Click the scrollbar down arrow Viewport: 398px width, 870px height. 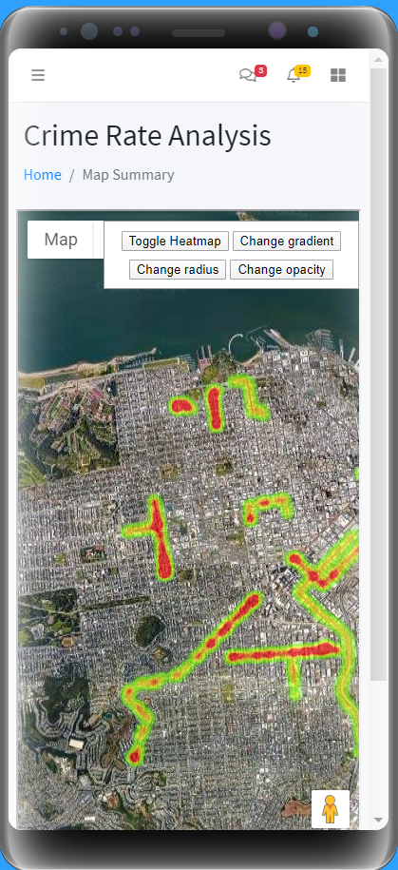379,820
